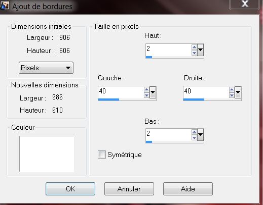Screen dimensions: 263x205
Task: Click inside the Gauche value field
Action: pos(121,92)
